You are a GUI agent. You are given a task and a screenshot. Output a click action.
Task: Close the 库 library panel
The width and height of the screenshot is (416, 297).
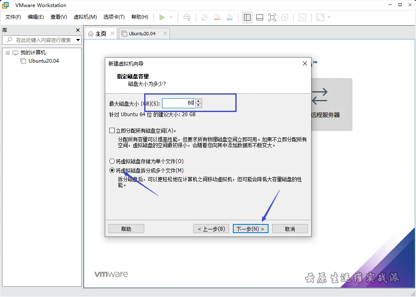coord(78,30)
